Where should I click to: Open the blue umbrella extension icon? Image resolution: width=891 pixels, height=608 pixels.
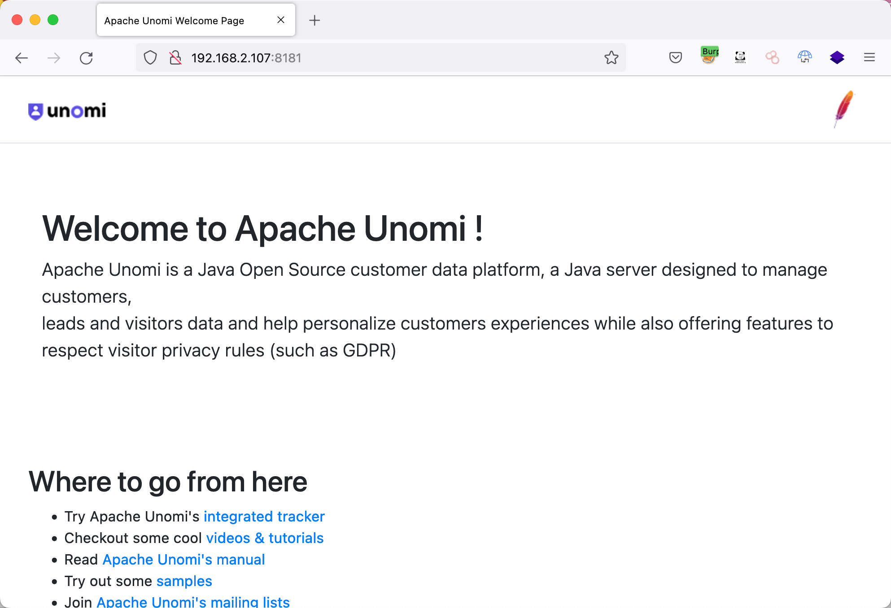804,57
